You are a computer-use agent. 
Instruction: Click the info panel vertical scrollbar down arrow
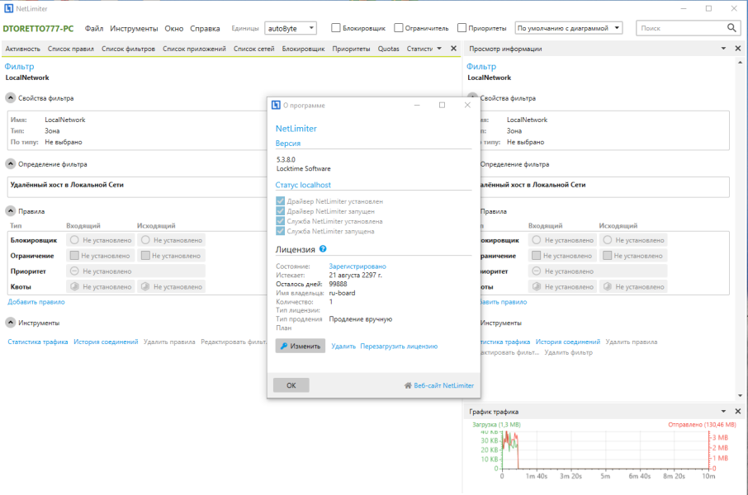click(740, 395)
